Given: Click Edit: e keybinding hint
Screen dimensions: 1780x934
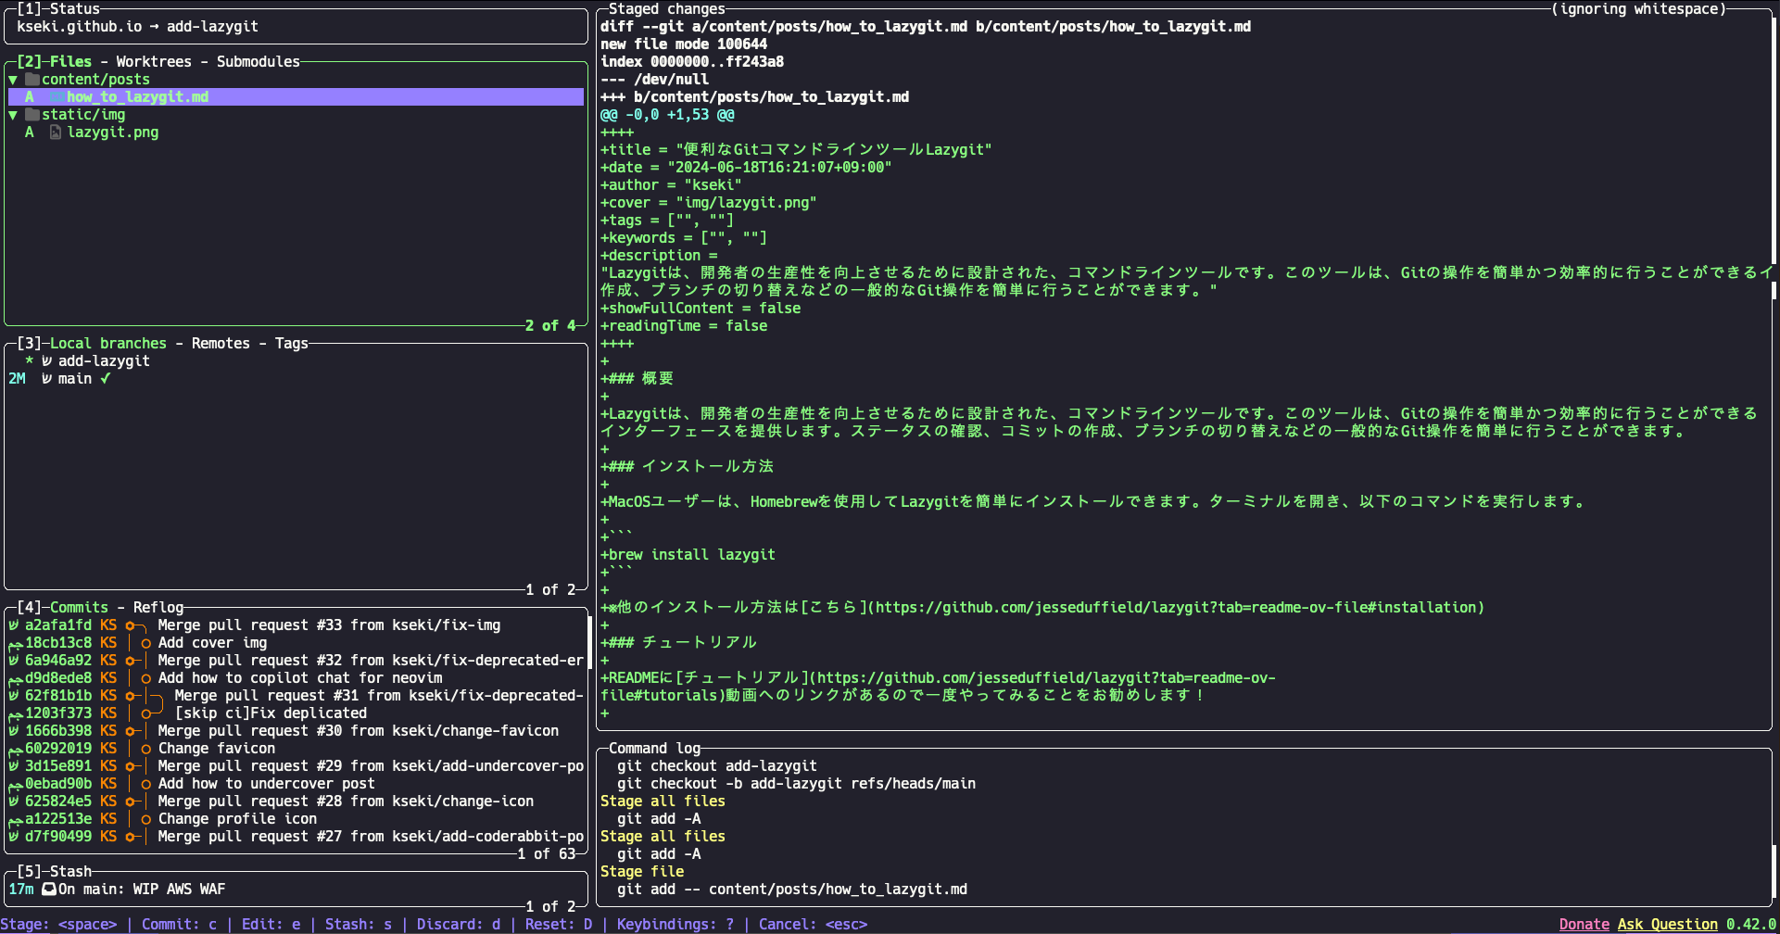Looking at the screenshot, I should 271,925.
